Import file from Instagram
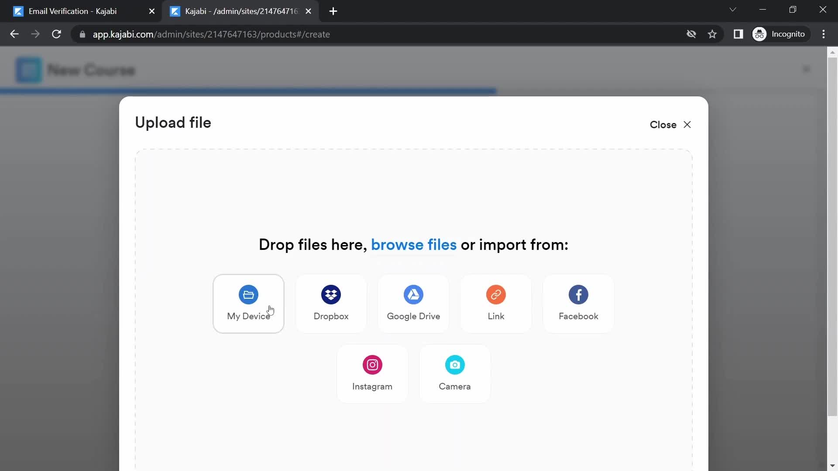This screenshot has height=471, width=838. click(x=372, y=374)
